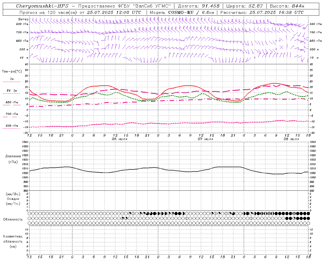Click the Широта: 52.87 latitude value

(245, 6)
